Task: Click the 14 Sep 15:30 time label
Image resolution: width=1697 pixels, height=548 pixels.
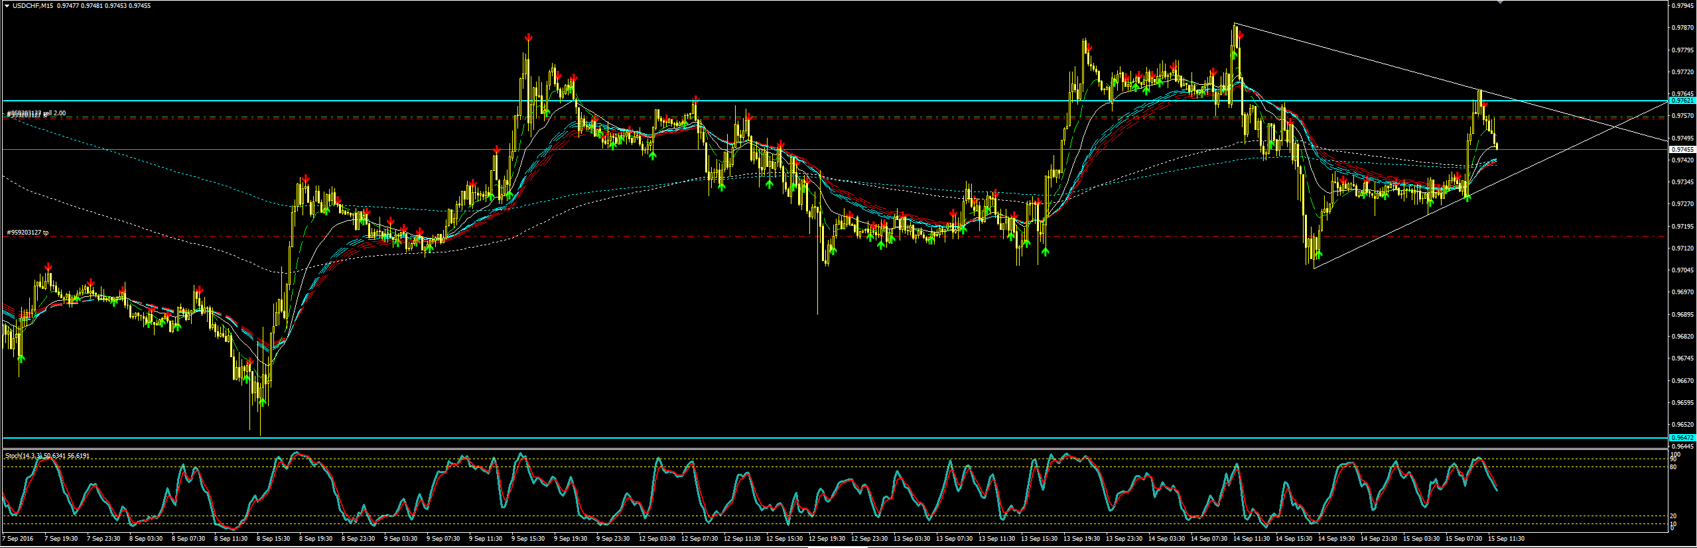Action: (x=1294, y=539)
